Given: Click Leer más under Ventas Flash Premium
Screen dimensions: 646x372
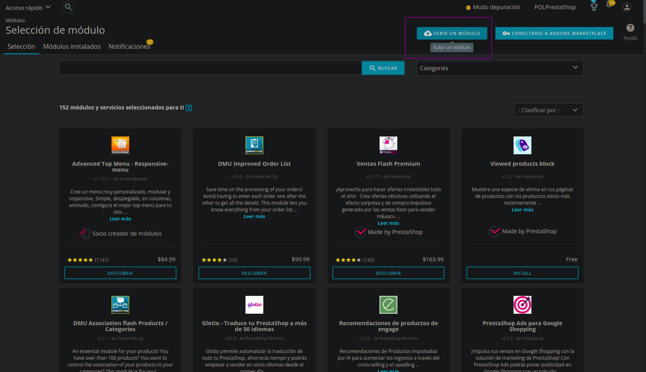Looking at the screenshot, I should point(388,223).
